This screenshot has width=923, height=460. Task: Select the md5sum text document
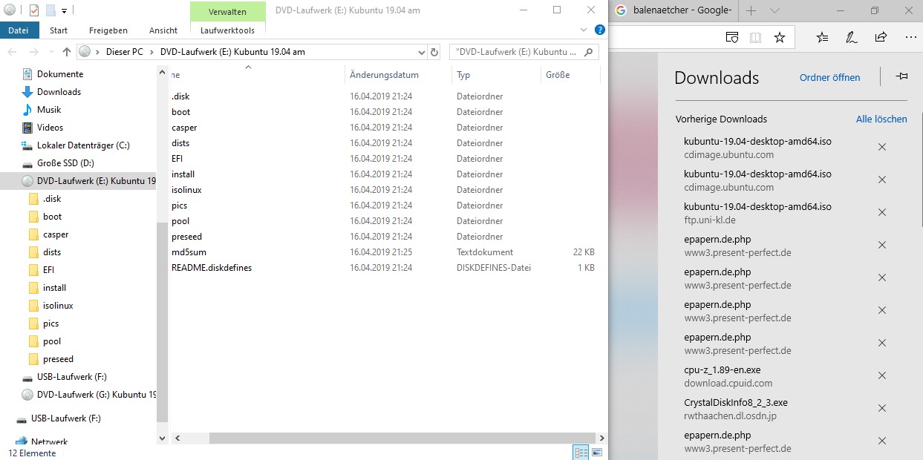189,252
